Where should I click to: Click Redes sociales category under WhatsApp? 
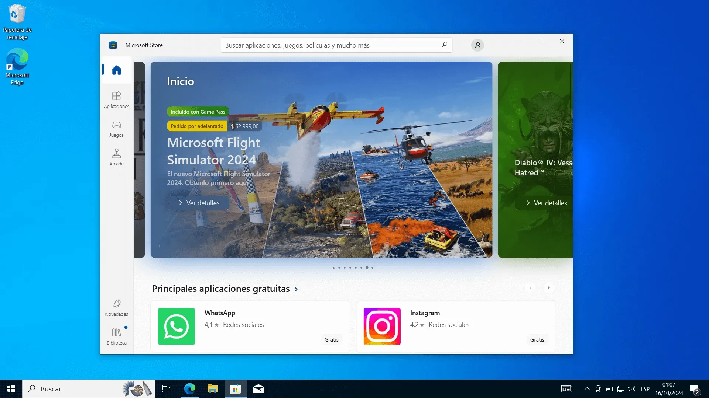click(x=243, y=325)
